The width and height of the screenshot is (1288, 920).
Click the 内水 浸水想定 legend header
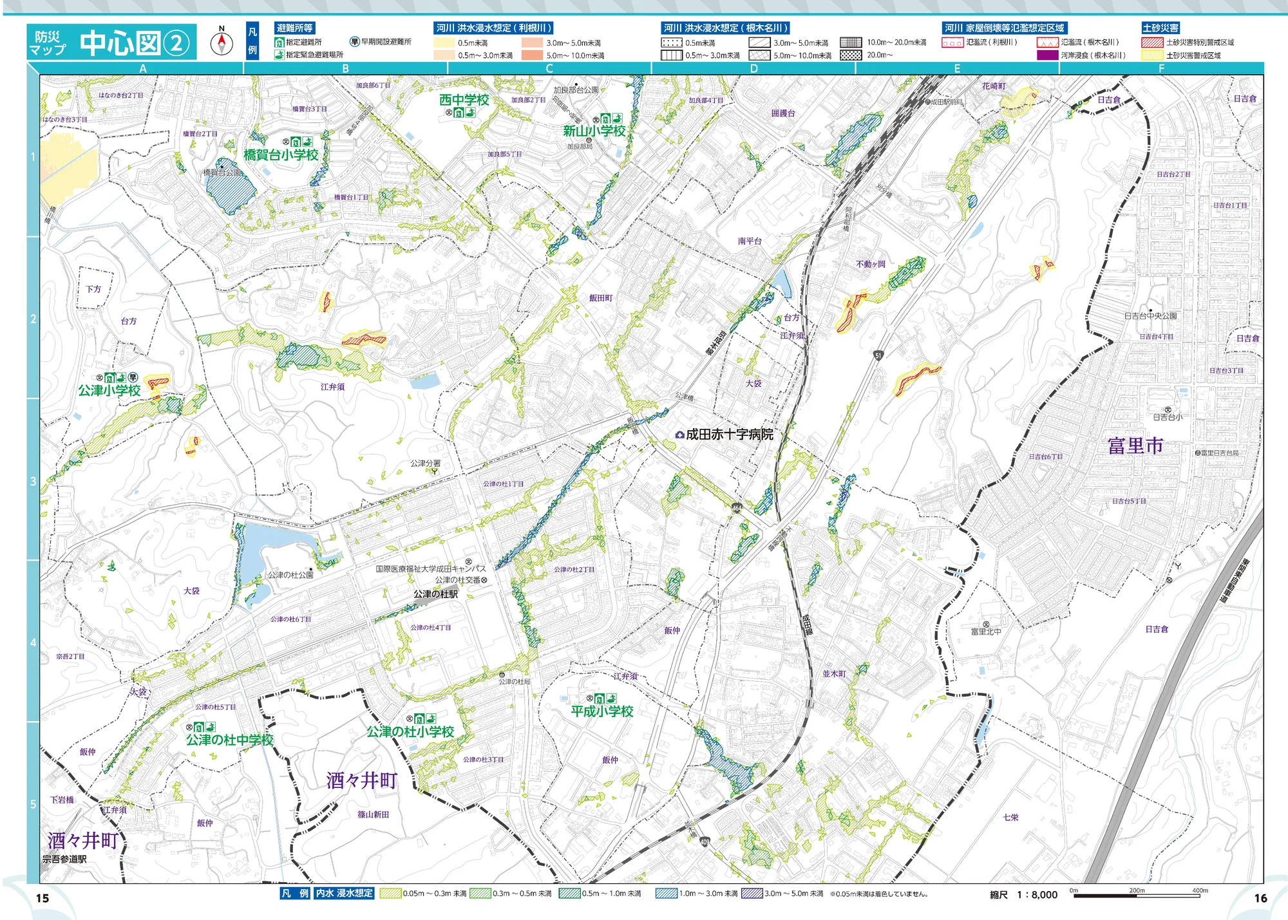coord(345,894)
